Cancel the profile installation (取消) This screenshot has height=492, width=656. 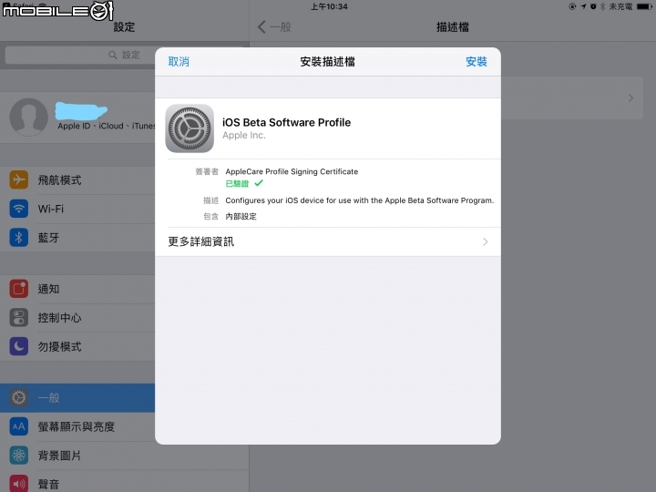point(179,62)
